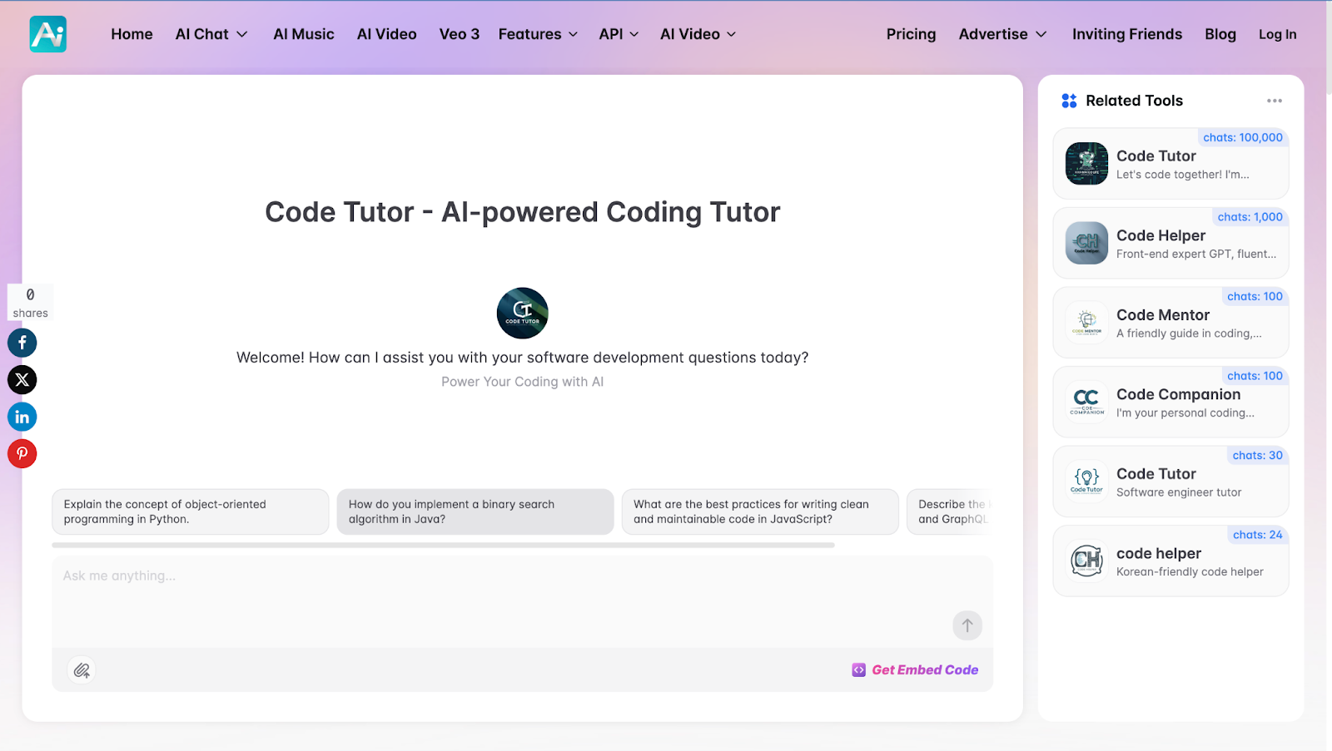
Task: Open the AI Music page
Action: pyautogui.click(x=304, y=34)
